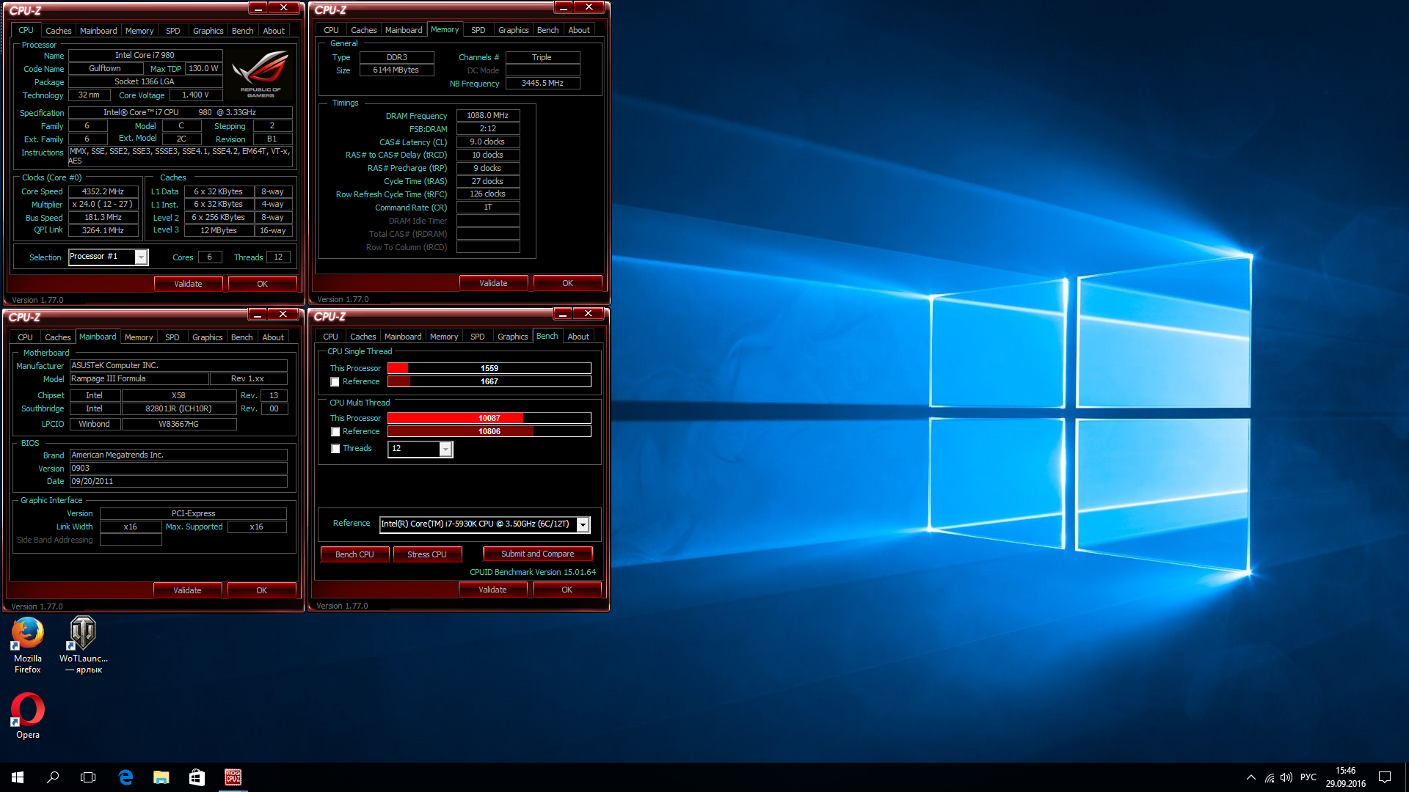1409x792 pixels.
Task: Click the Code Name value Gulftown
Action: click(106, 68)
